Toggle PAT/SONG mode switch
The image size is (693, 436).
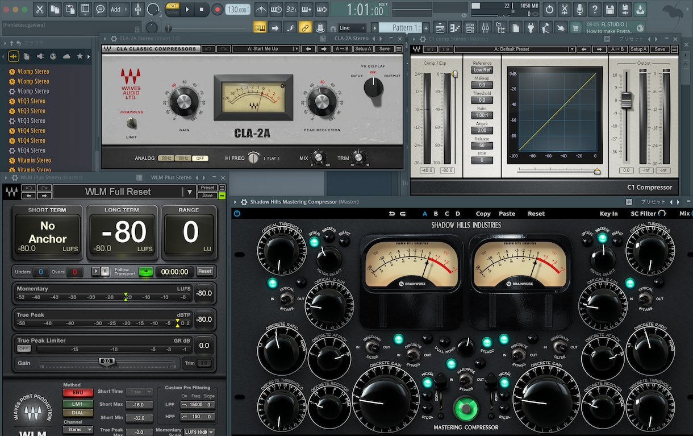pyautogui.click(x=173, y=9)
